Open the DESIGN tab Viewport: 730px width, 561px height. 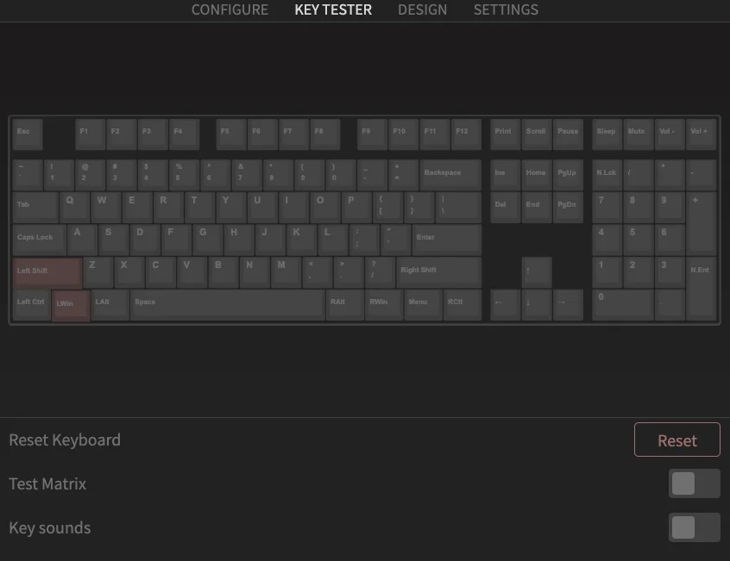click(x=422, y=10)
